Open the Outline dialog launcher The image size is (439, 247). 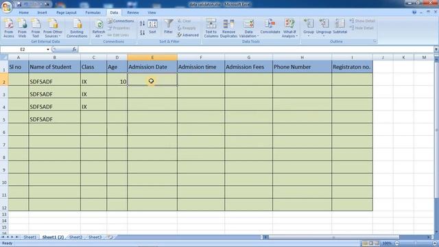coord(375,41)
